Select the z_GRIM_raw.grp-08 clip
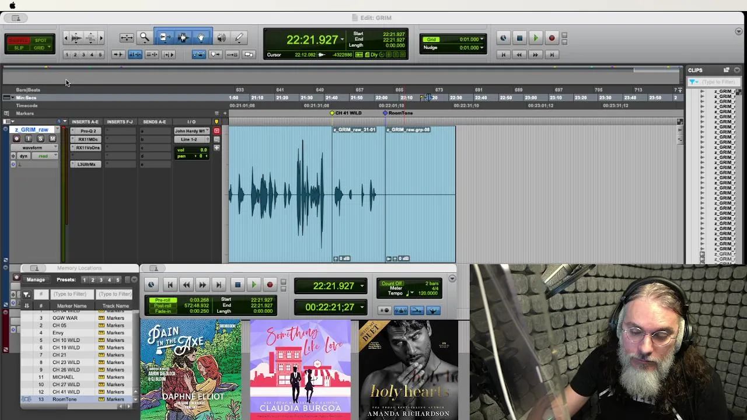The width and height of the screenshot is (747, 420). (420, 194)
